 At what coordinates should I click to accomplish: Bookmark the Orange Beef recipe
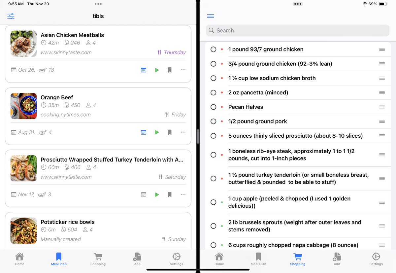(x=170, y=132)
